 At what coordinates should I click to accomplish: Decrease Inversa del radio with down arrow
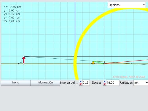pyautogui.click(x=81, y=84)
